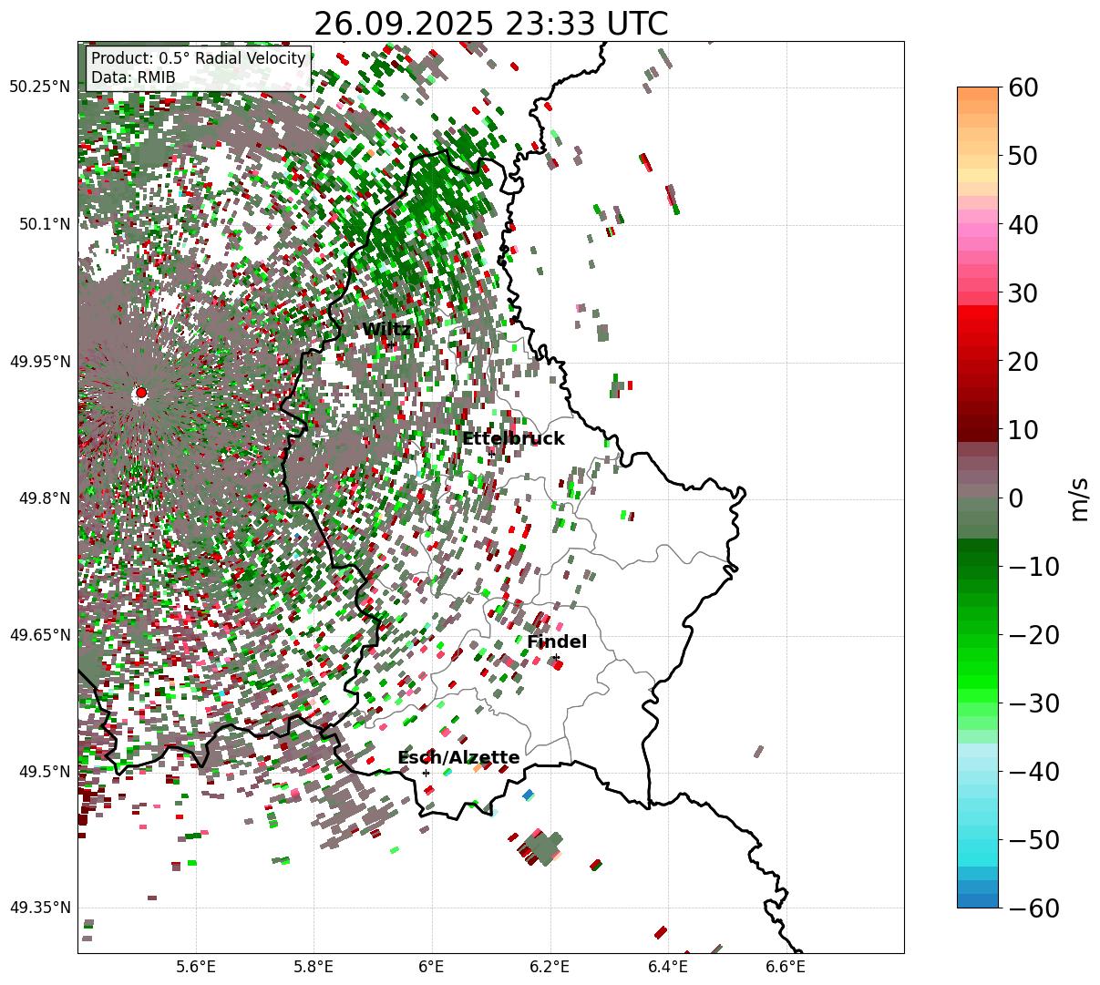The image size is (1100, 985).
Task: Click the Esch/Alzette city label
Action: [x=458, y=758]
